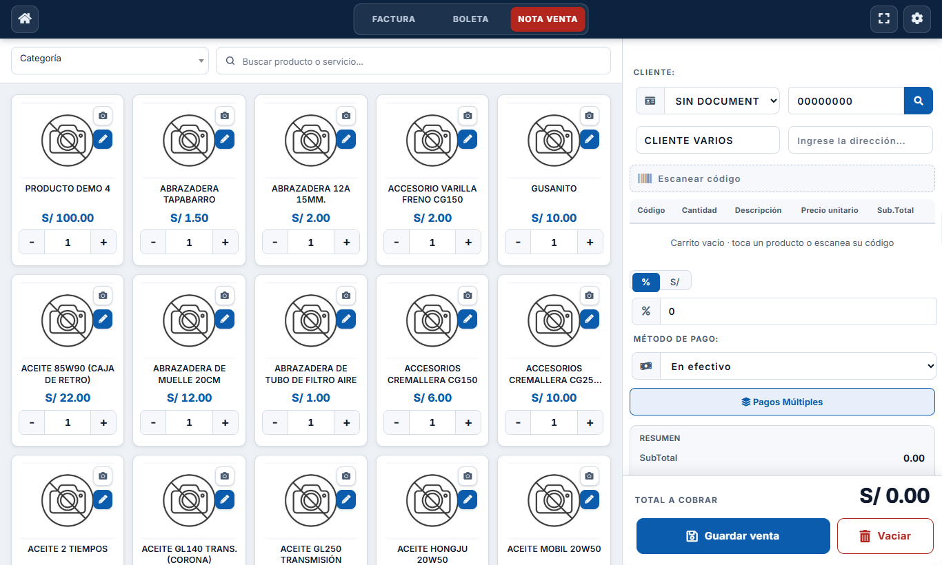
Task: Select the NOTA VENTA tab
Action: 548,19
